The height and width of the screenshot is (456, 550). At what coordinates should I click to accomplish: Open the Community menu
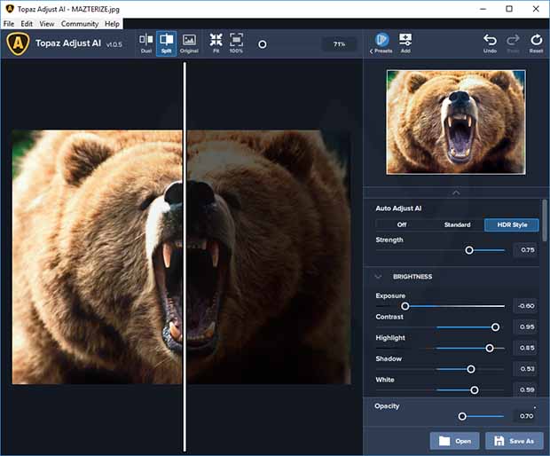pos(80,24)
